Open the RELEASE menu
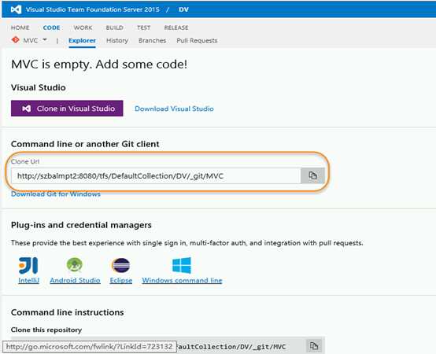436x354 pixels. click(176, 28)
